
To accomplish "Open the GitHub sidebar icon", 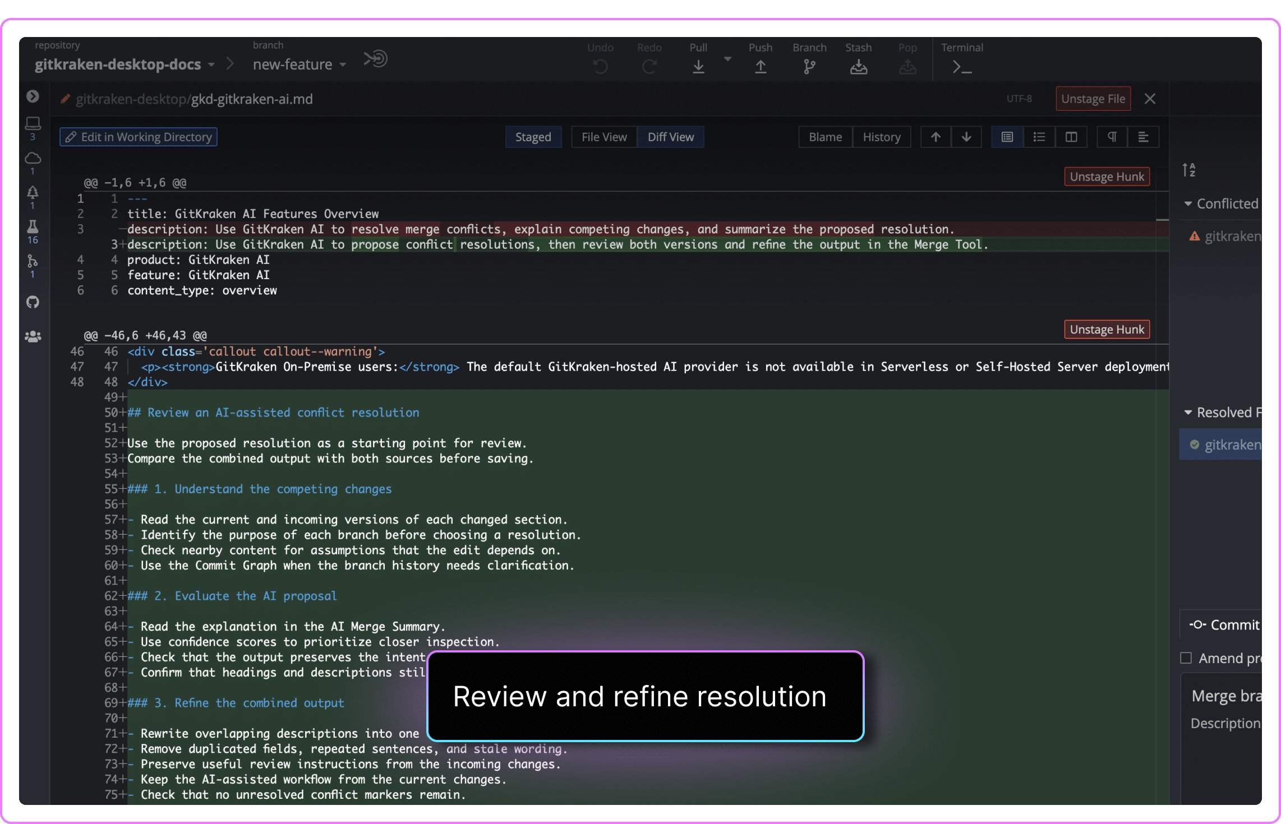I will click(33, 302).
